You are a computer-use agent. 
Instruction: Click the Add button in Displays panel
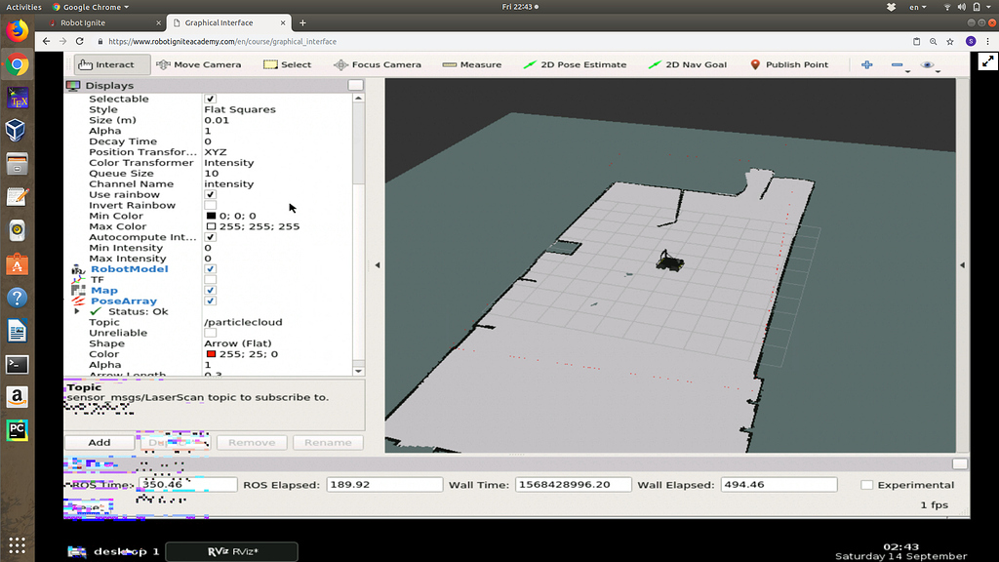[x=99, y=442]
